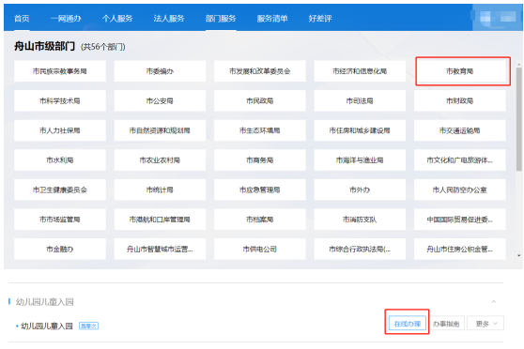Viewport: 524px width, 349px height.
Task: Click the blue tag beside 幼儿园儿童入园
Action: pyautogui.click(x=88, y=326)
